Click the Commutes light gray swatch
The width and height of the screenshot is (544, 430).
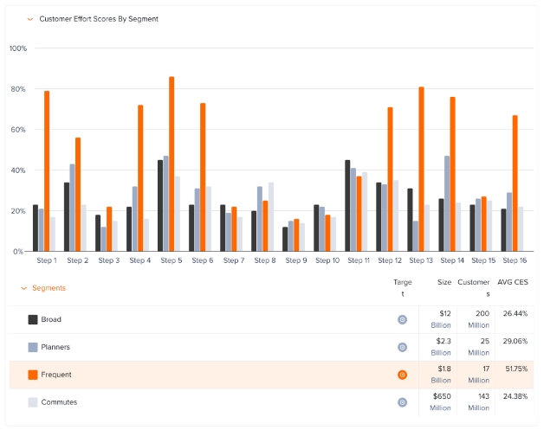tap(33, 402)
